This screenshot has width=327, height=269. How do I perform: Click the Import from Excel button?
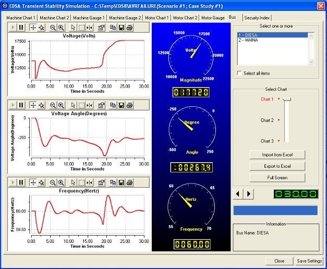coord(277,155)
